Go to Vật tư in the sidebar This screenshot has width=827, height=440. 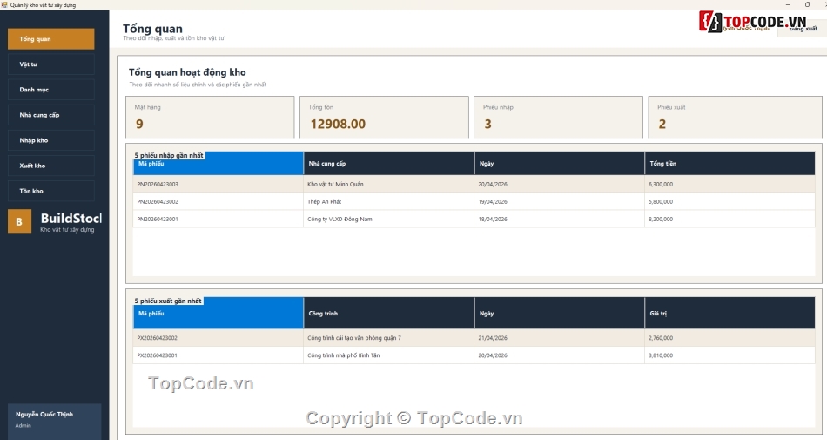coord(51,64)
